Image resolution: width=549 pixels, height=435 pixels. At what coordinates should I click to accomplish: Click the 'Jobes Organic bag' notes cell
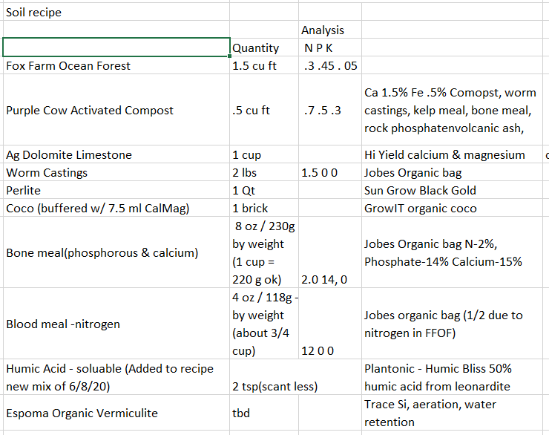[452, 172]
